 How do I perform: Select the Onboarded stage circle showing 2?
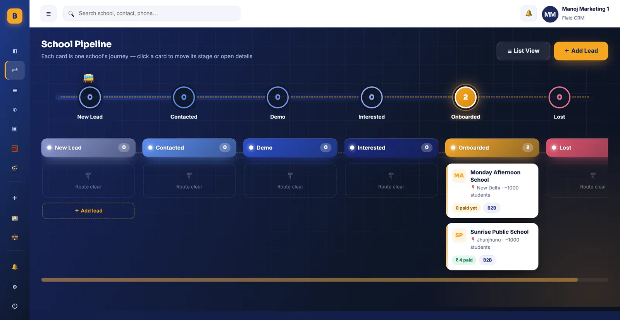point(465,97)
